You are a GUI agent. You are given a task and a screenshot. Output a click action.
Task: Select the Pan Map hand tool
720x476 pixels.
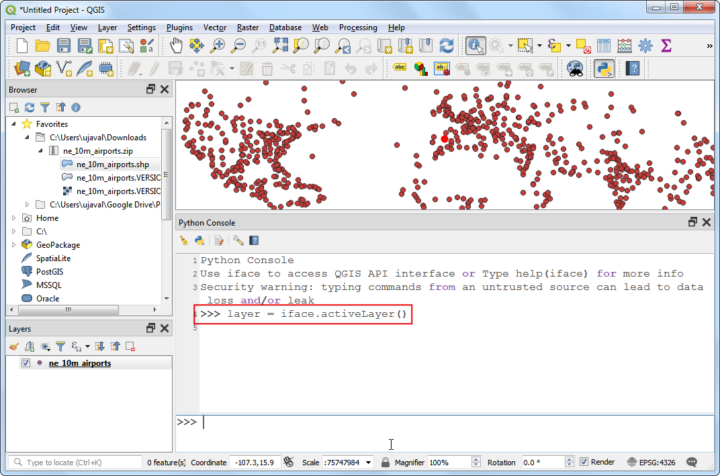175,46
